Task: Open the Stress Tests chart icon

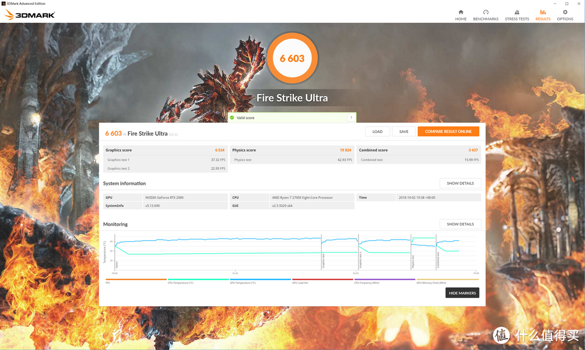Action: [x=517, y=12]
